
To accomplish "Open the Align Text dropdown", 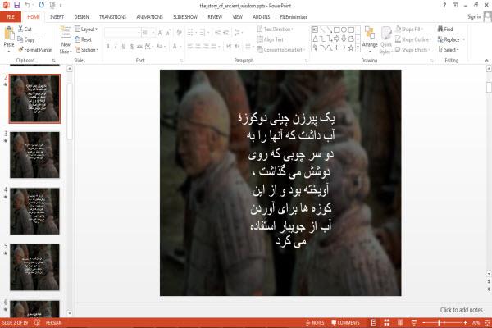I will pyautogui.click(x=271, y=39).
